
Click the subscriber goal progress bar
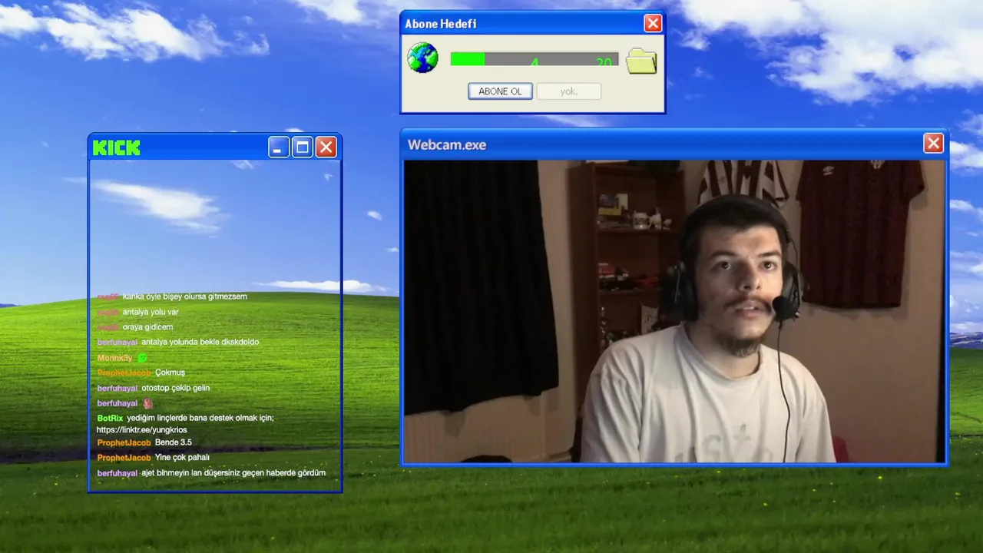pyautogui.click(x=534, y=59)
